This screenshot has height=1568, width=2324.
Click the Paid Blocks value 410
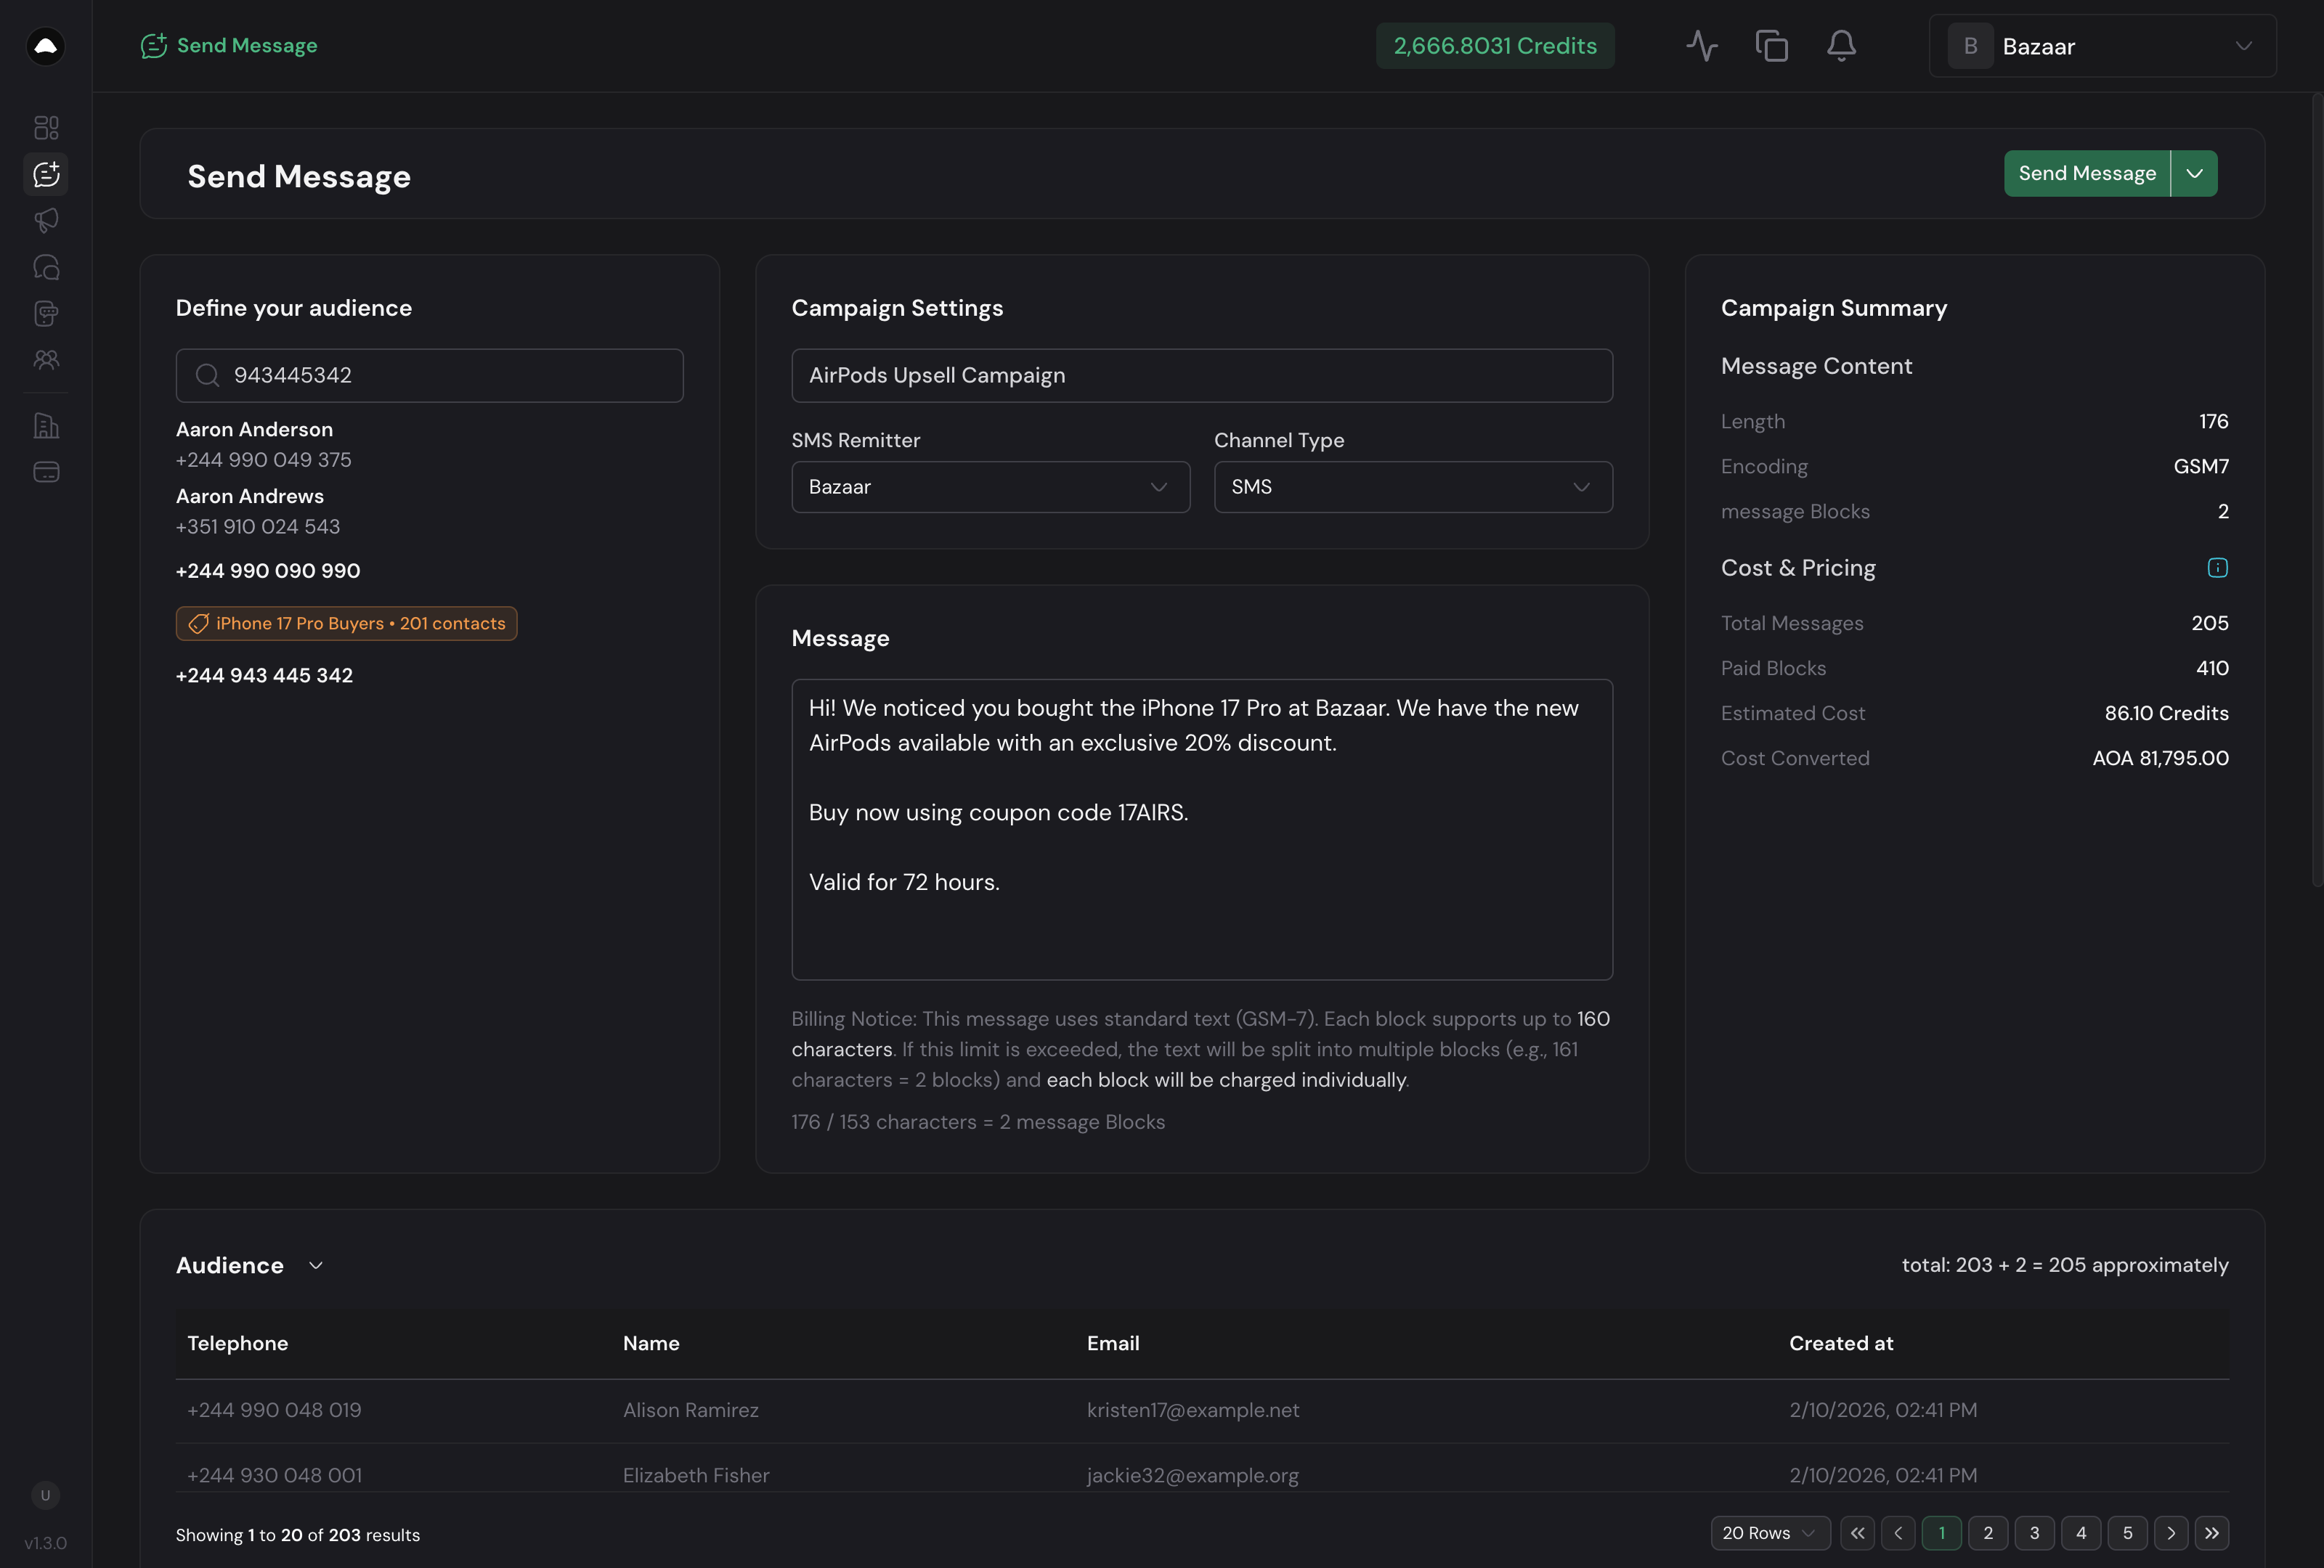(2212, 669)
